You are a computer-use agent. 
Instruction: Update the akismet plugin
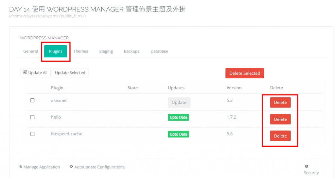coord(179,102)
